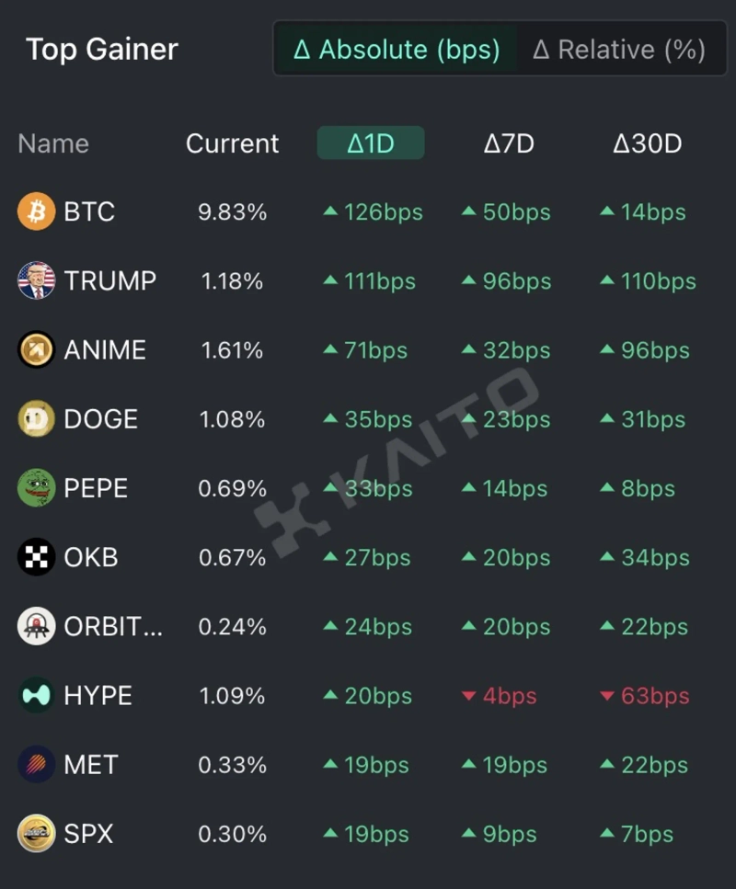Click the SPX coin icon
The image size is (736, 889).
[37, 834]
